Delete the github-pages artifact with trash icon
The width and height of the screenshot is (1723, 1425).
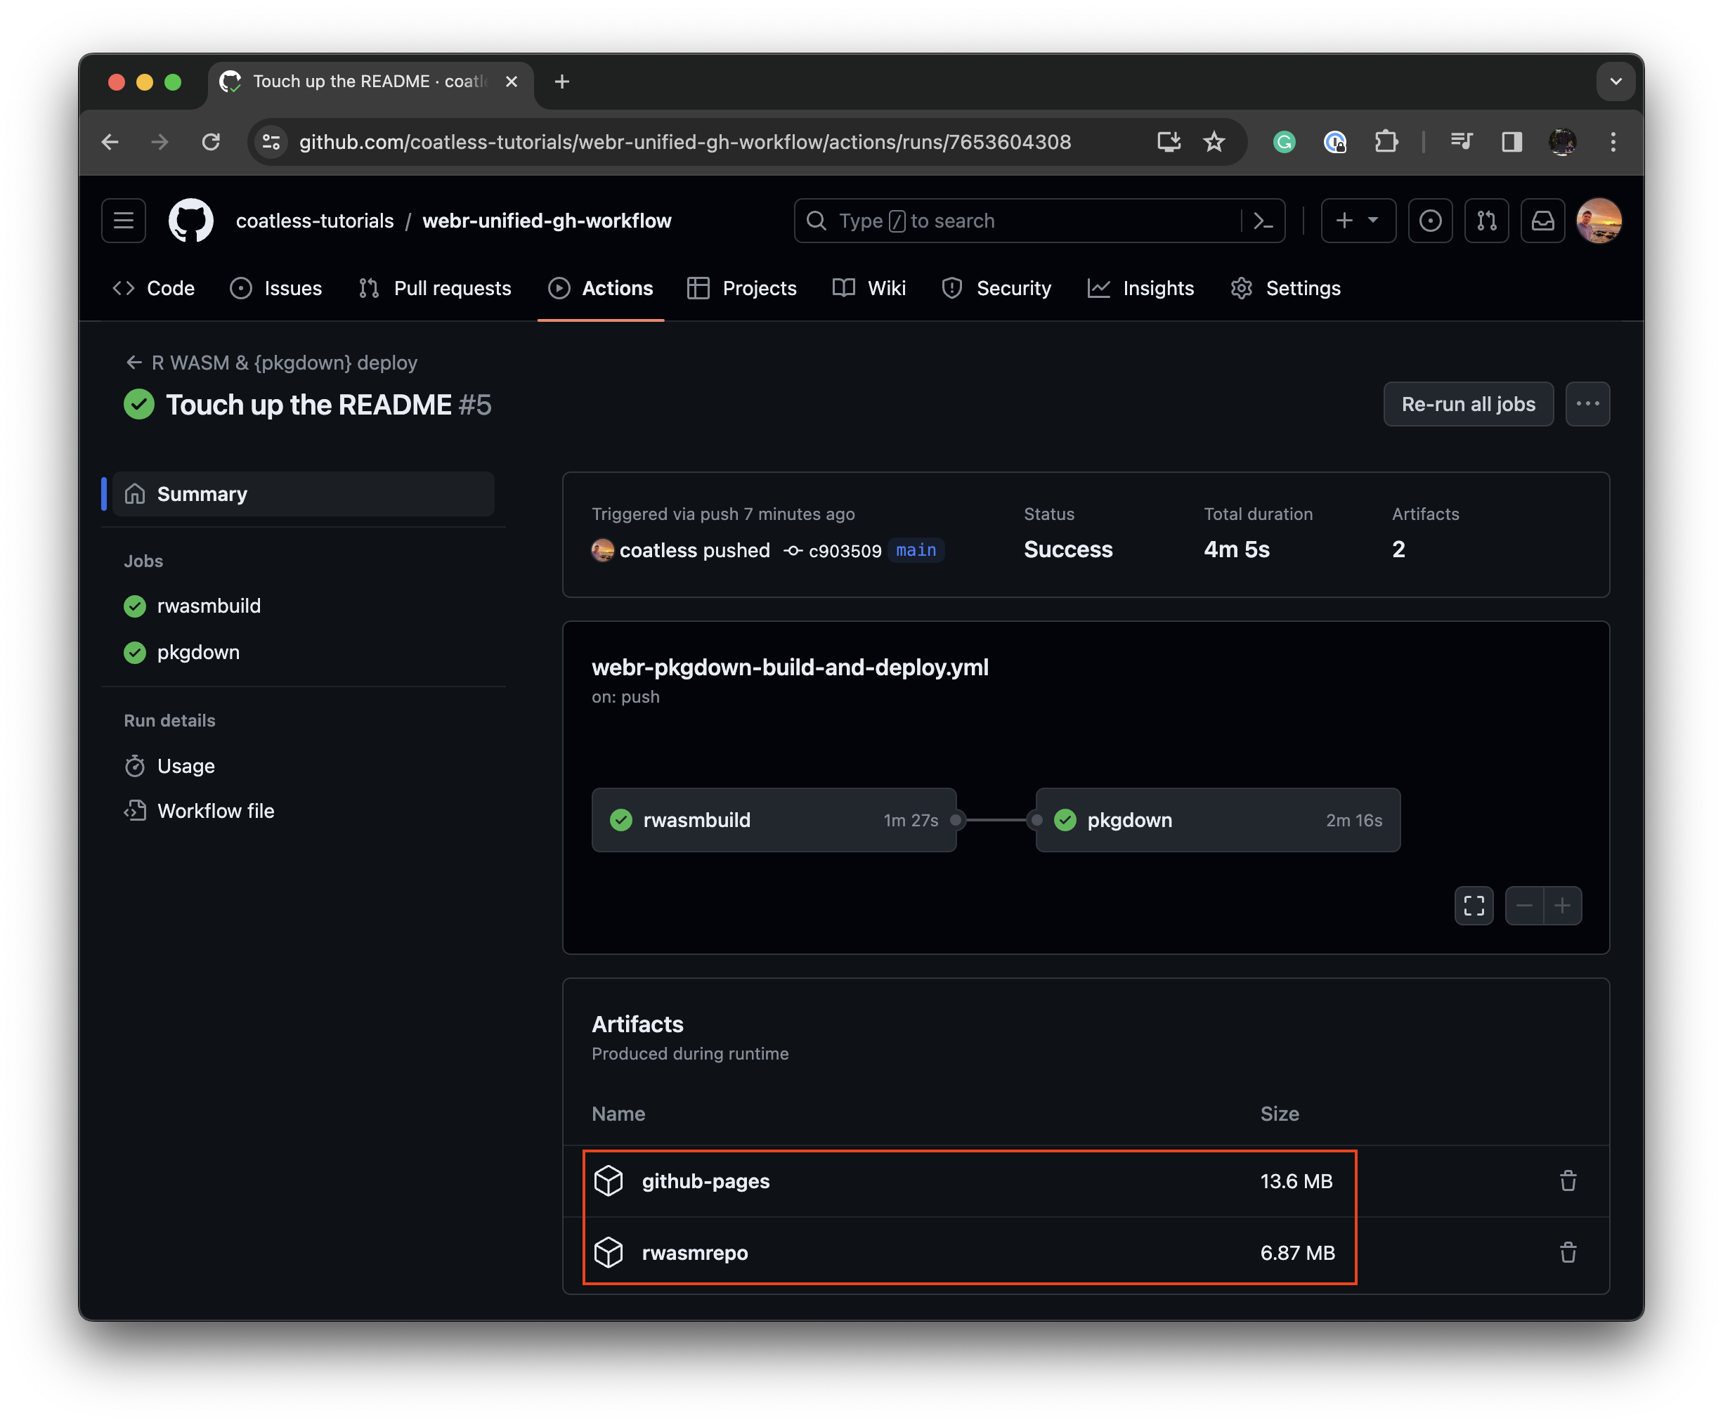(x=1567, y=1180)
